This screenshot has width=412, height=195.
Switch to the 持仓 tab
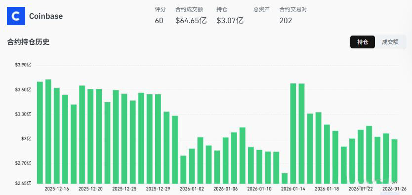[362, 42]
